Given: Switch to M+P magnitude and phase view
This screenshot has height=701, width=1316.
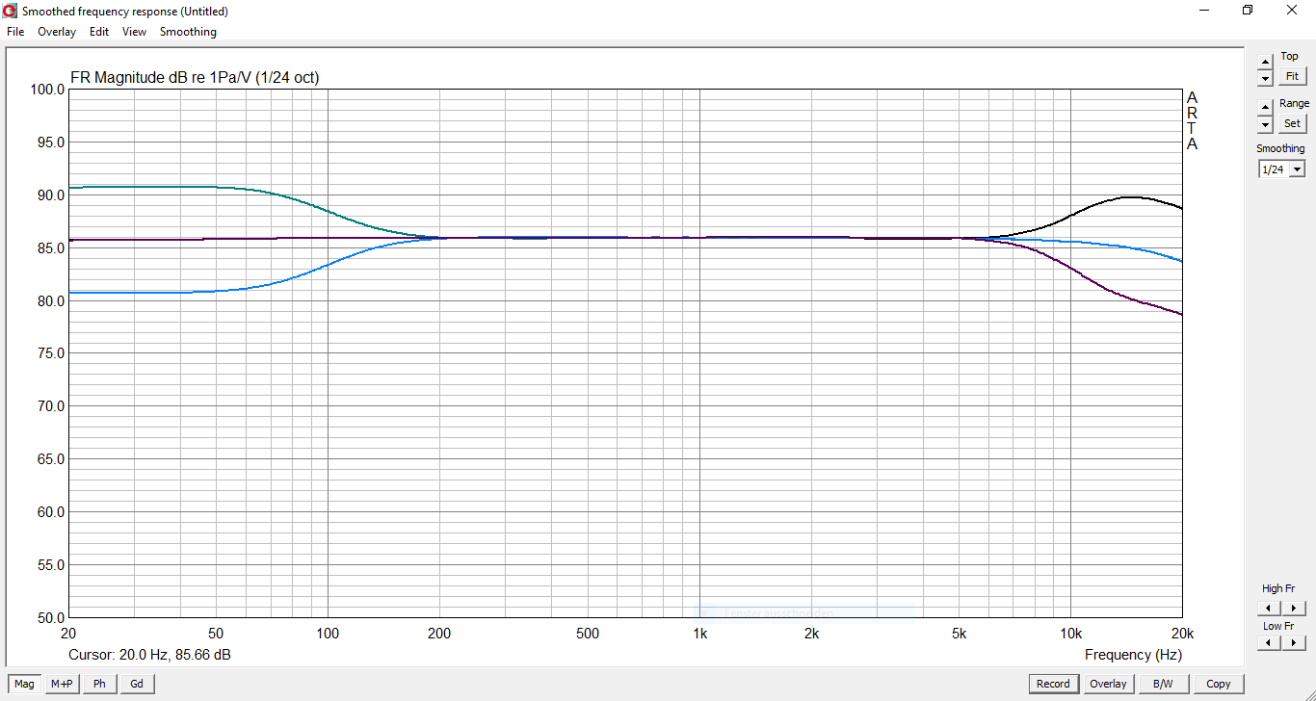Looking at the screenshot, I should [x=62, y=684].
